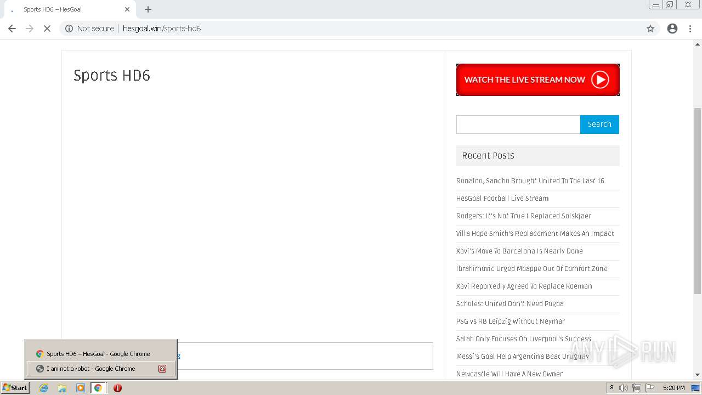Show hidden system tray icons
The width and height of the screenshot is (702, 395).
coord(612,388)
